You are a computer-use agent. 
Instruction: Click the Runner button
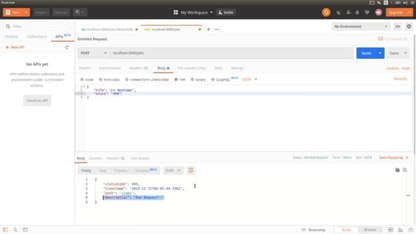(x=61, y=12)
